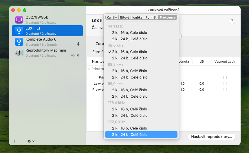
Task: Toggle mute checkbox for Levý channel
Action: tap(225, 83)
